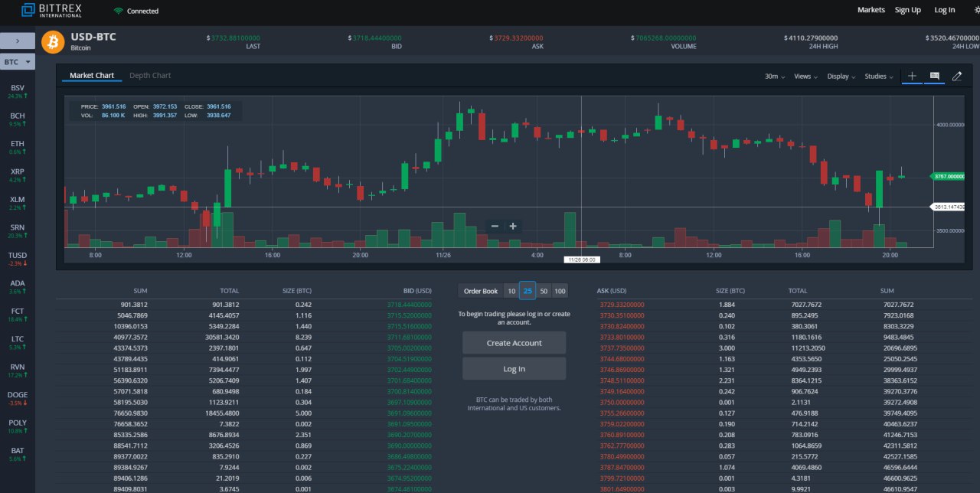Open the Studies dropdown
This screenshot has width=980, height=493.
879,77
